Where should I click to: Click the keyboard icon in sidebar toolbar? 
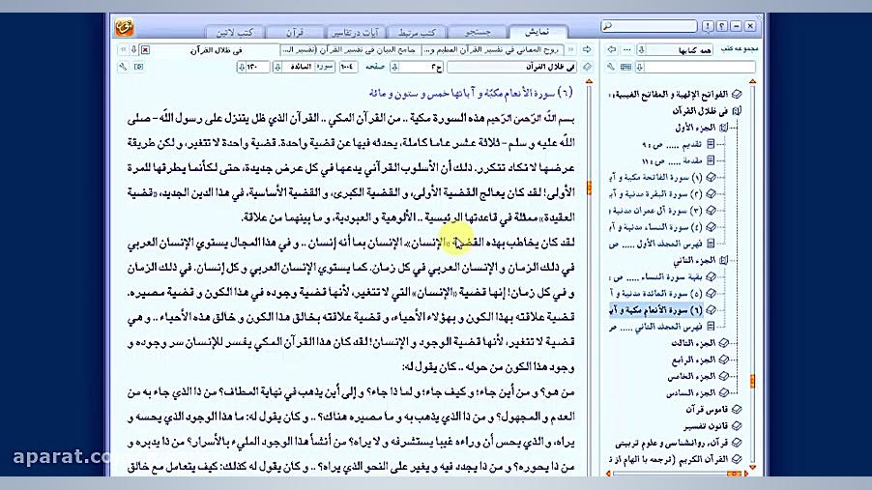tap(625, 67)
